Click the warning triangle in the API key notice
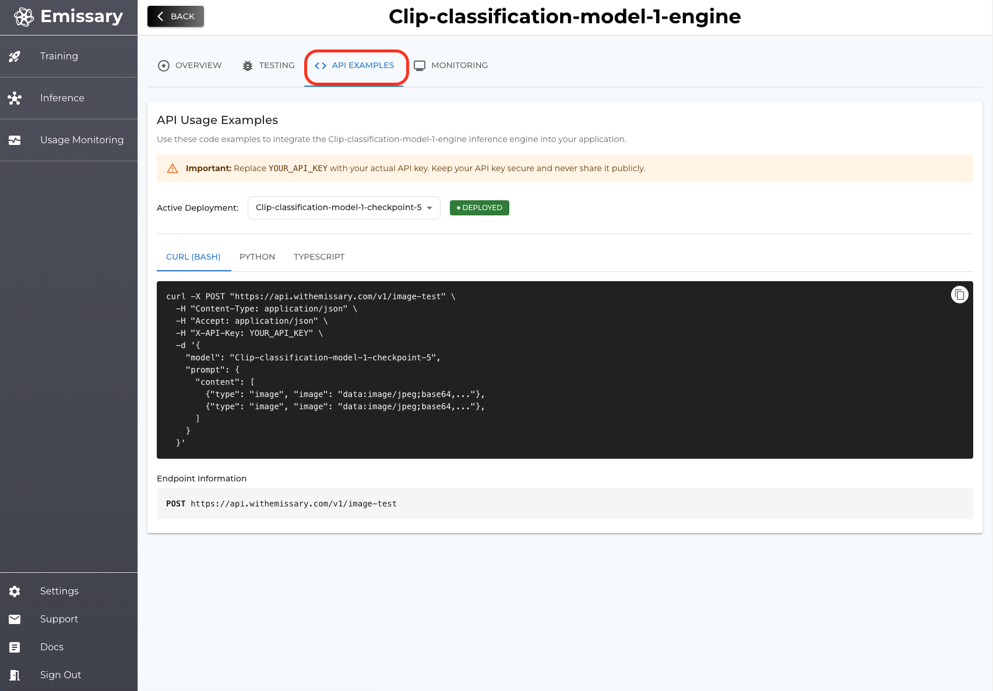This screenshot has width=993, height=691. tap(172, 168)
